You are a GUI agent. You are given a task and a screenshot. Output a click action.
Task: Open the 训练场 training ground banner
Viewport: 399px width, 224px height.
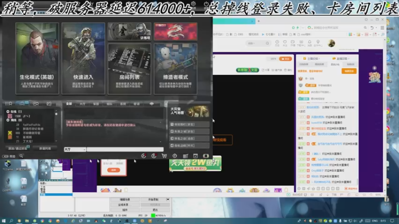pos(129,31)
